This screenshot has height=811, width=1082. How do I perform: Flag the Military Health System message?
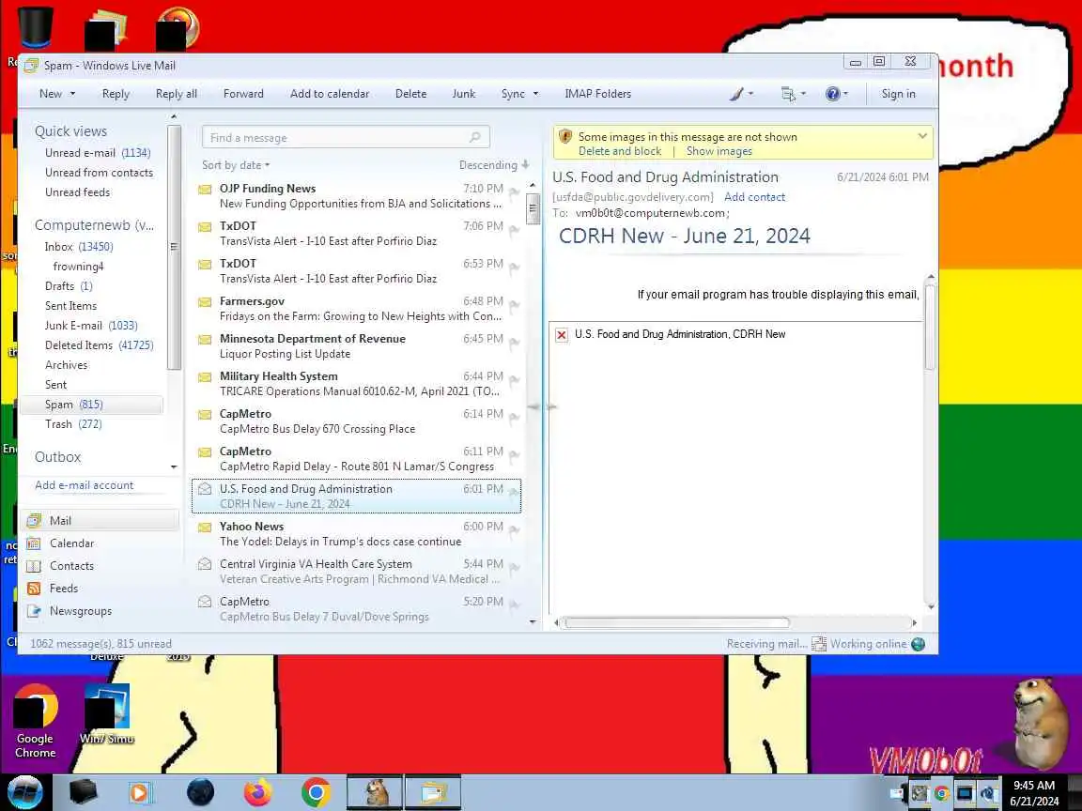coord(514,380)
